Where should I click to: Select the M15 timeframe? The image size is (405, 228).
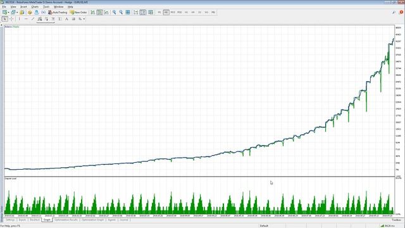173,12
